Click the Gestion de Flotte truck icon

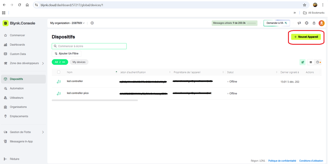tap(5, 132)
